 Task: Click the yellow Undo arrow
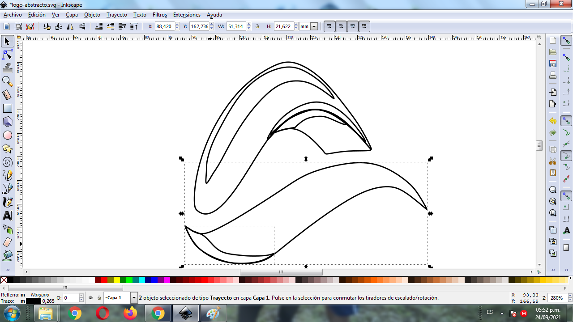tap(553, 121)
